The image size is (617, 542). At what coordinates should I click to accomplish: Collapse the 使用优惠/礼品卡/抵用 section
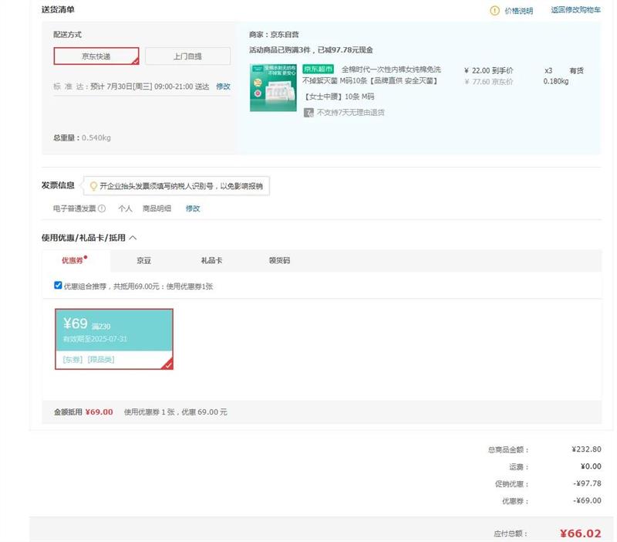coord(133,238)
